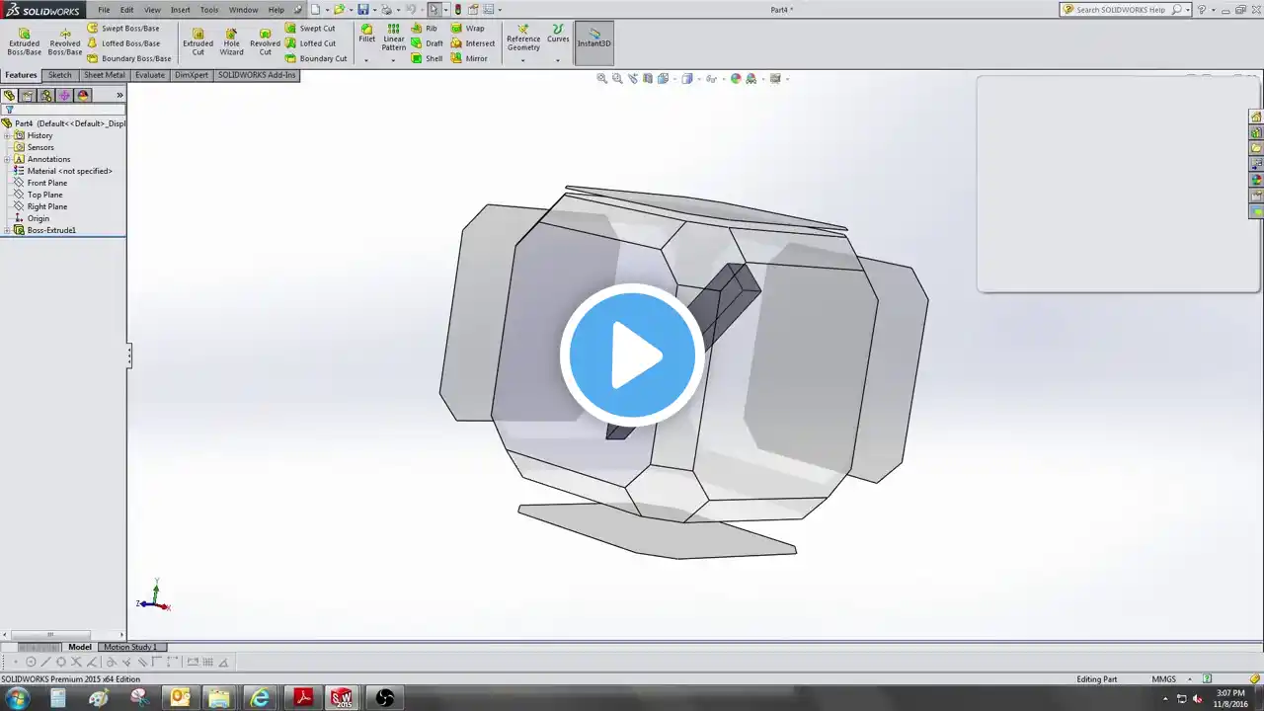Open Internet Explorer from the taskbar
Screen dimensions: 1264x711
pos(260,698)
